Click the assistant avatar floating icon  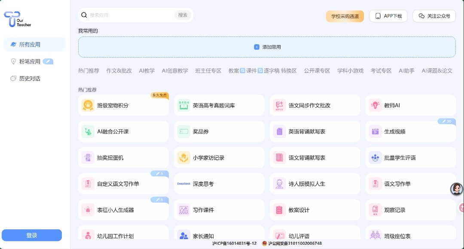coord(456,188)
